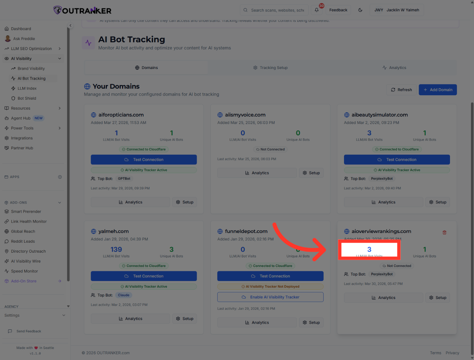Collapse the ADD-ONS section
The width and height of the screenshot is (474, 360).
(60, 203)
